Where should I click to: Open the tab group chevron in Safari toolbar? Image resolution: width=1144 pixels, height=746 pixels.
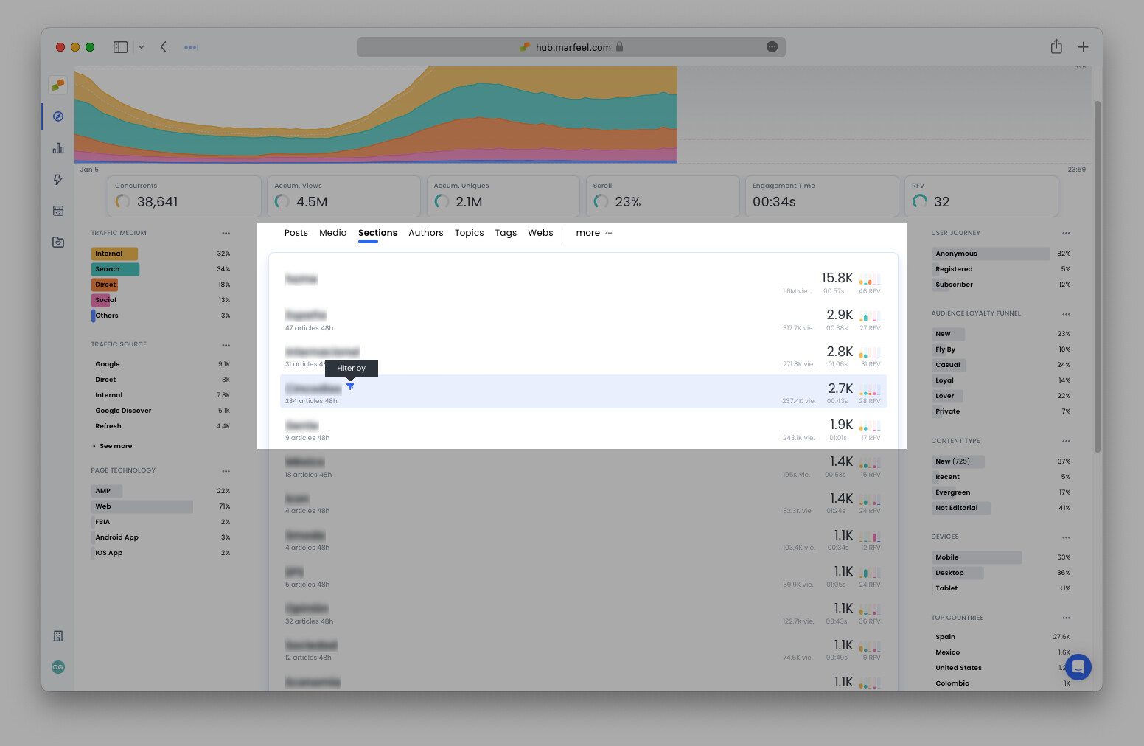(142, 46)
